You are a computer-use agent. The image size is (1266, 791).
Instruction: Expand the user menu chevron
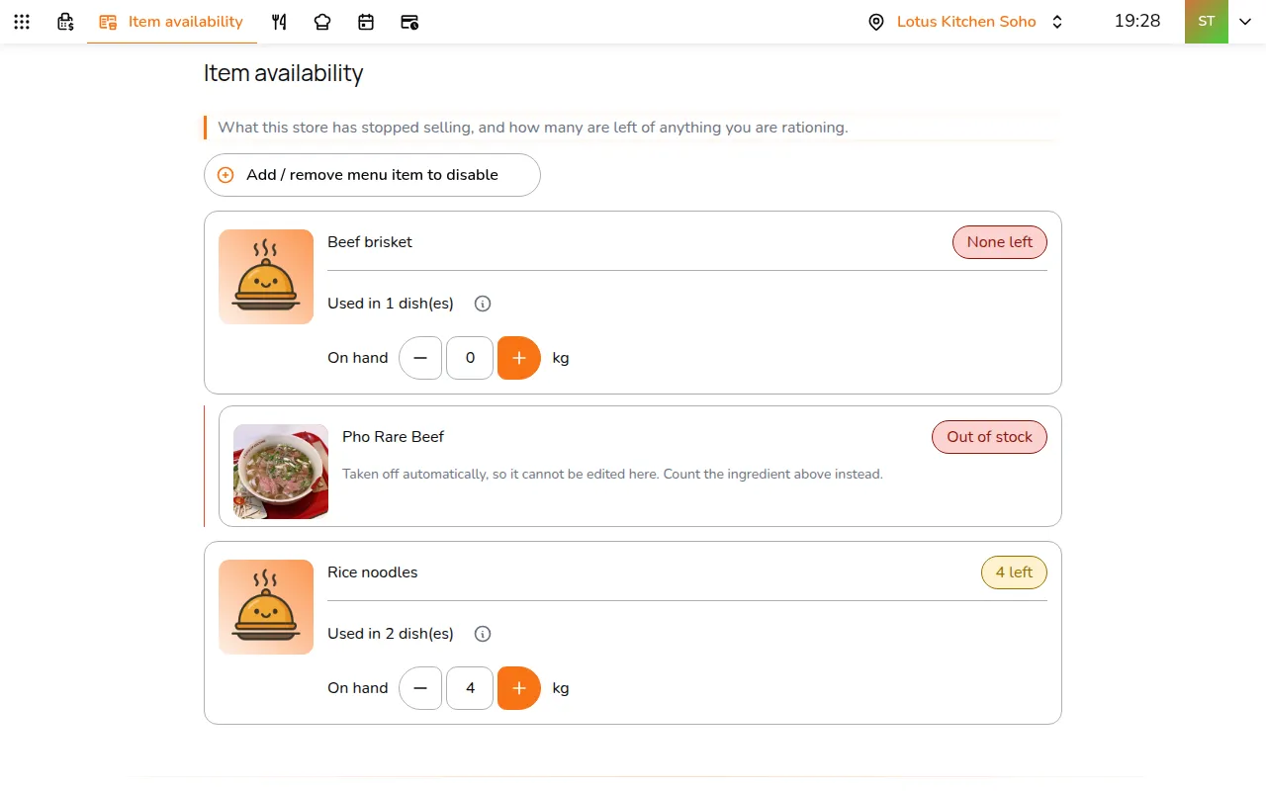(1245, 22)
